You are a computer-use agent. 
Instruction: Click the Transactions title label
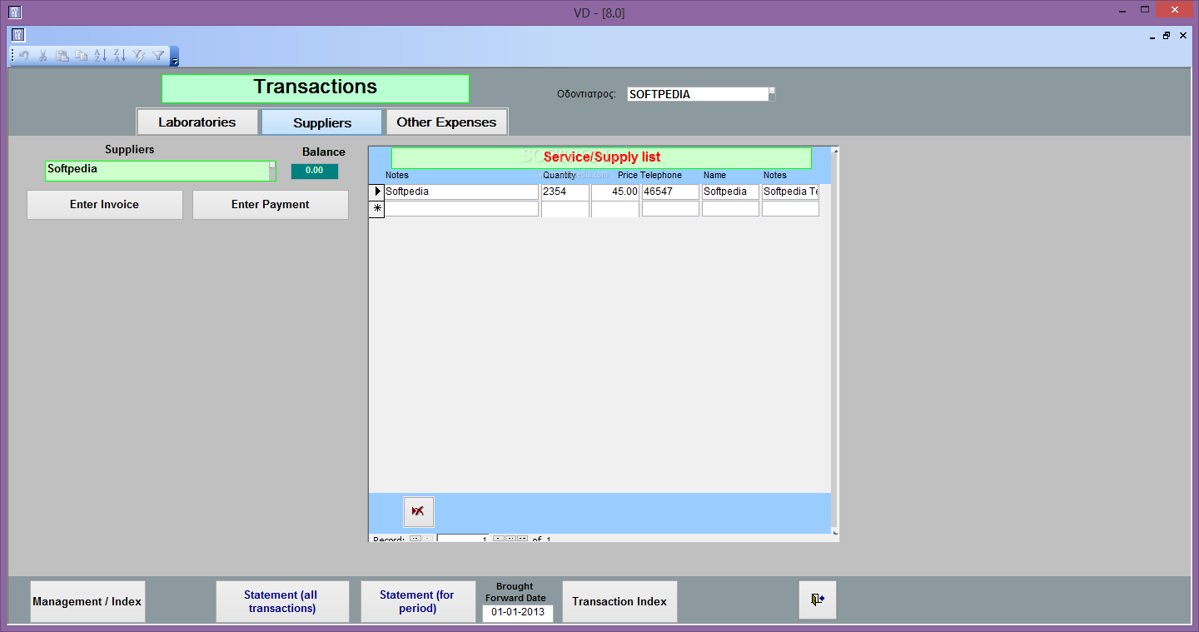click(316, 87)
